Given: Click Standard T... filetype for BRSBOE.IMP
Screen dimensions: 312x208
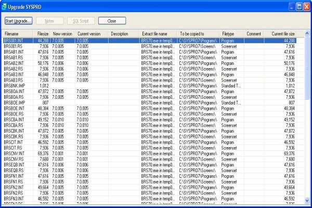Looking at the screenshot, I should pyautogui.click(x=231, y=103).
